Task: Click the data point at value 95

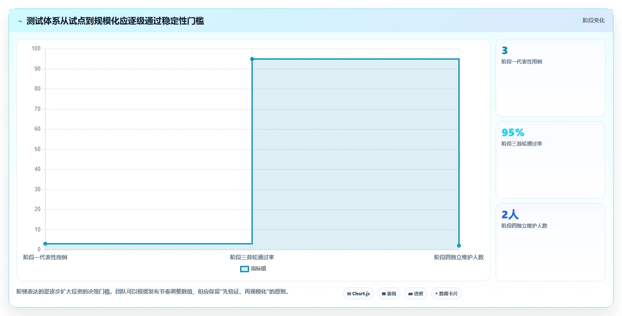Action: pos(252,59)
